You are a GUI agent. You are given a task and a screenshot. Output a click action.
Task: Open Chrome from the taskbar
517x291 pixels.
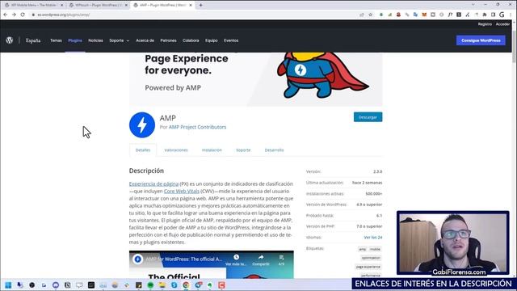coord(186,285)
